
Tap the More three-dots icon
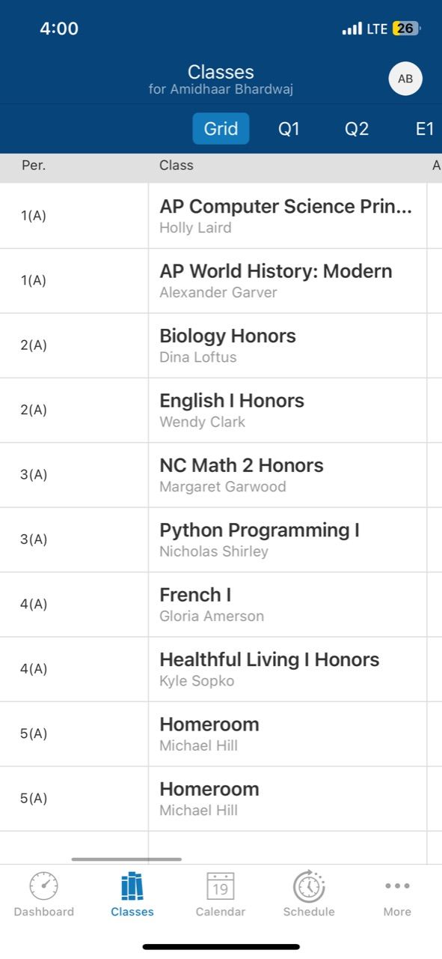(397, 886)
